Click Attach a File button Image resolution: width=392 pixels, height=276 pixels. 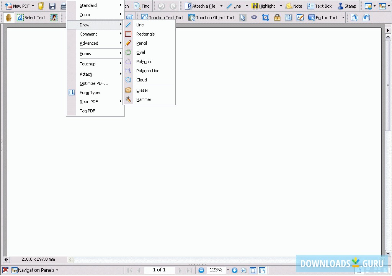(200, 6)
